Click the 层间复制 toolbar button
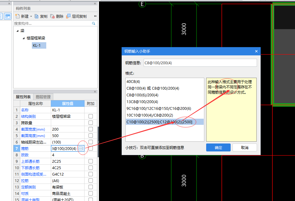Viewport: 295px width, 201px height. point(76,16)
